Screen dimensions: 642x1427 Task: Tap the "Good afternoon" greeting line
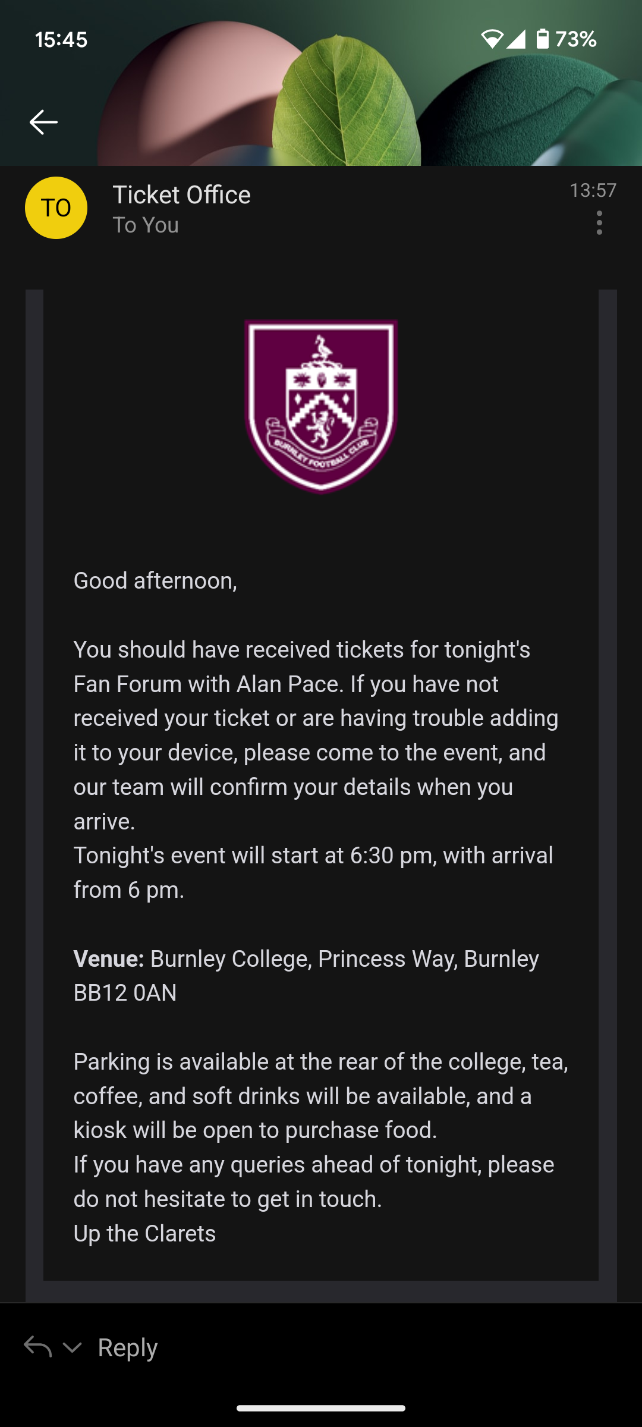point(155,581)
